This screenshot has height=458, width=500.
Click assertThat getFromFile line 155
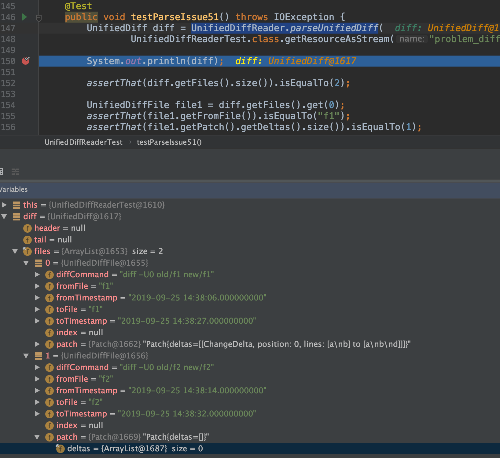pyautogui.click(x=218, y=116)
